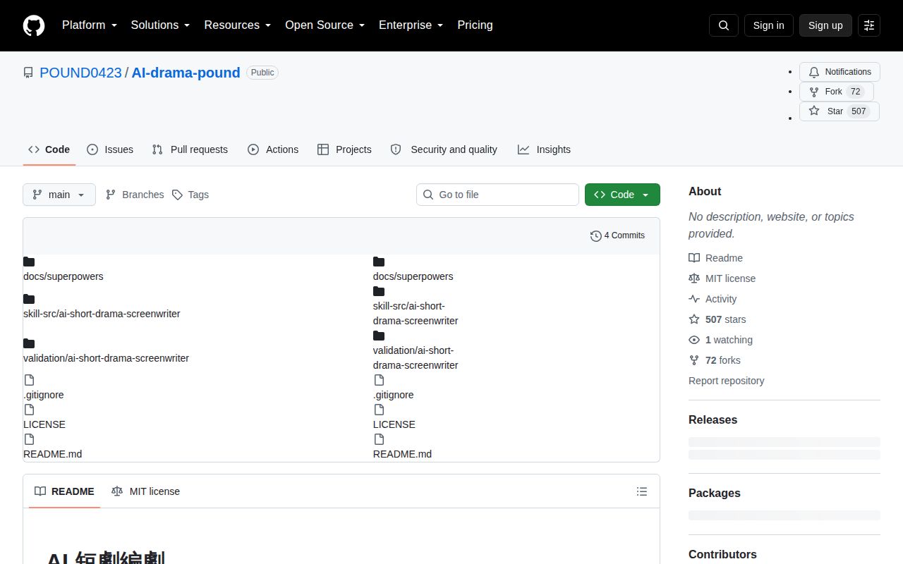Open the main branch selector dropdown

(59, 195)
